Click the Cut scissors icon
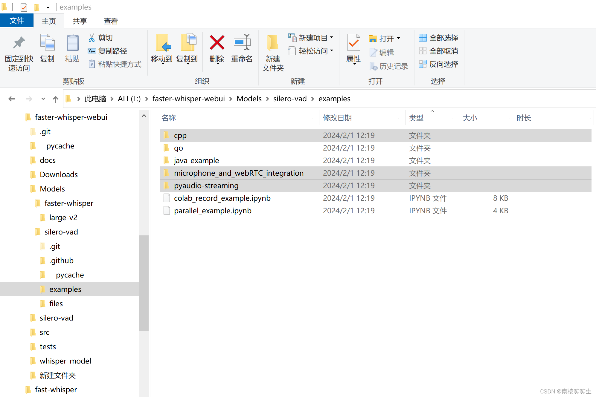The image size is (596, 397). click(x=92, y=38)
